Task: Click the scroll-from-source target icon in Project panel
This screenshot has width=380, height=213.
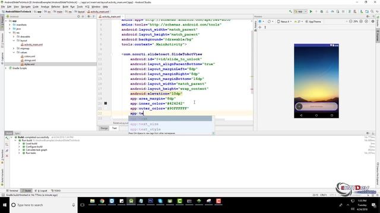Action: 78,17
